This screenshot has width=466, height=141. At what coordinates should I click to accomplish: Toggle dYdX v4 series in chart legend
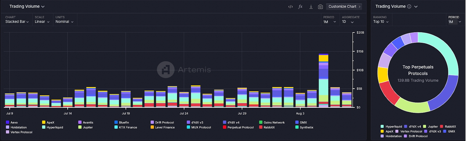(x=231, y=122)
